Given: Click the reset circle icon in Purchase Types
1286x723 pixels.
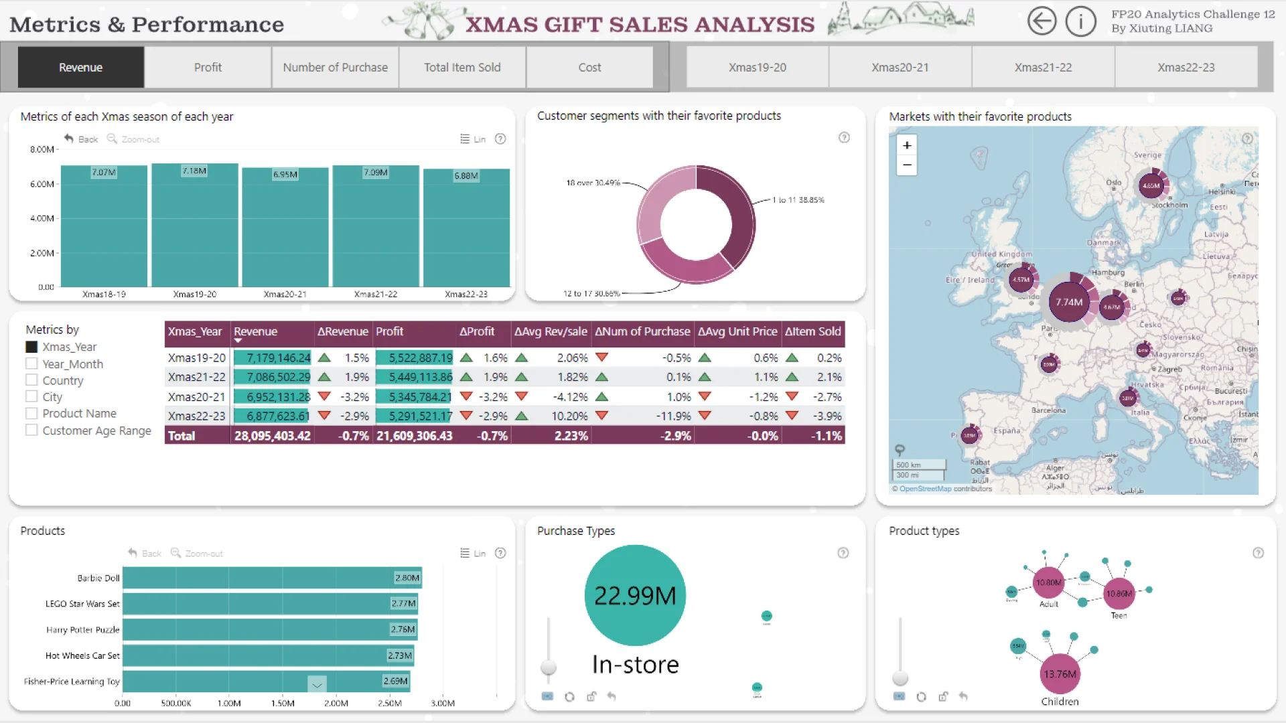Looking at the screenshot, I should 569,696.
